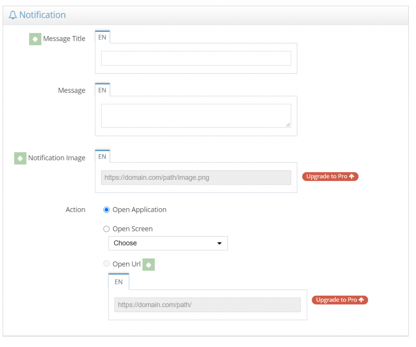Click the Upgrade to Pro button beside Notification Image
Image resolution: width=416 pixels, height=347 pixels.
click(330, 176)
